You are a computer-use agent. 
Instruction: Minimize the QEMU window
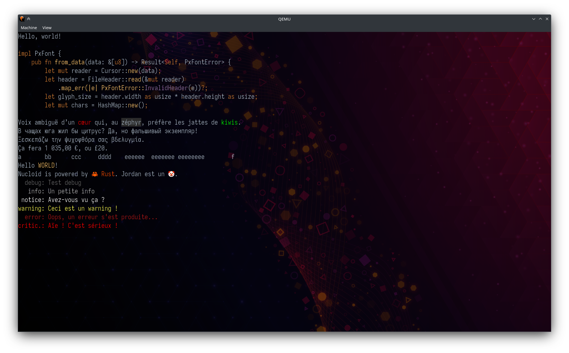point(533,19)
